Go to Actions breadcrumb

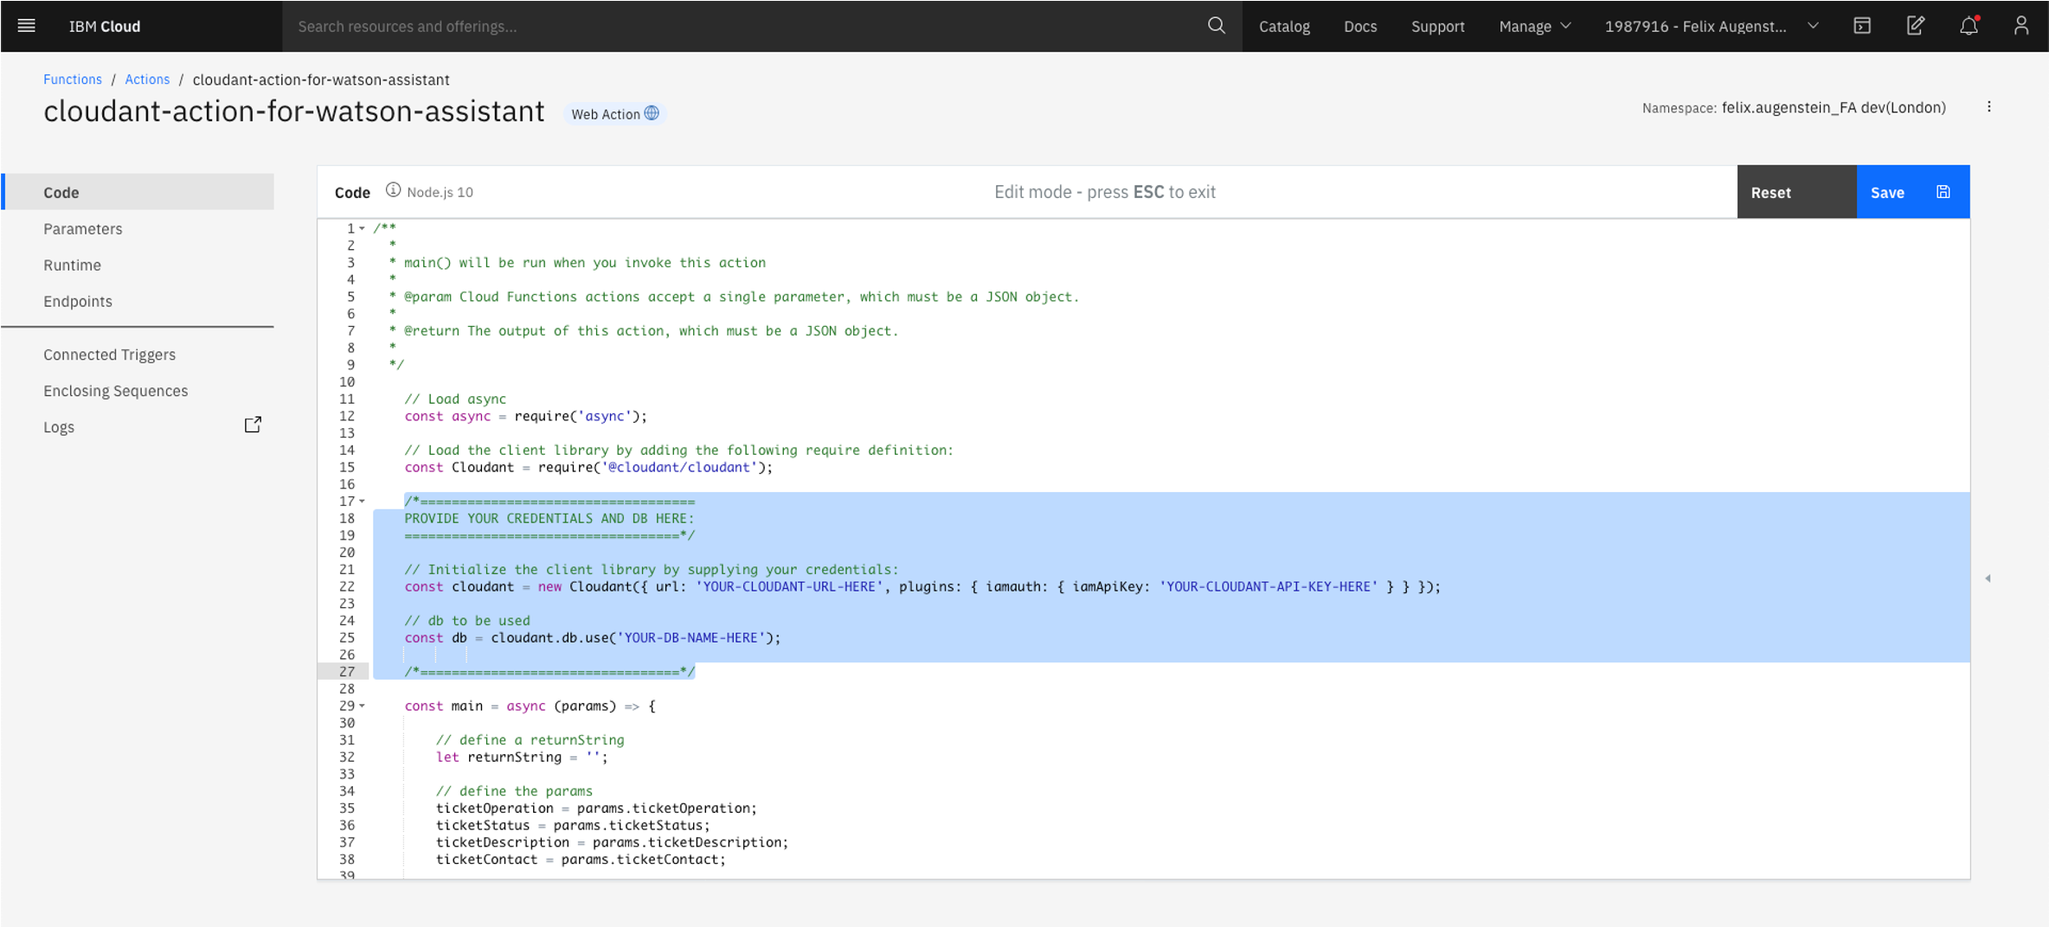coord(147,80)
